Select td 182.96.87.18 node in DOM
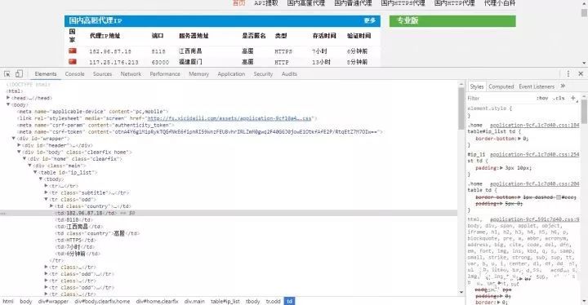Screen dimensions: 588x305 pyautogui.click(x=86, y=213)
